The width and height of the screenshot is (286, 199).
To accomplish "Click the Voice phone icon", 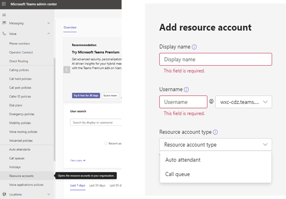I will tap(4, 33).
